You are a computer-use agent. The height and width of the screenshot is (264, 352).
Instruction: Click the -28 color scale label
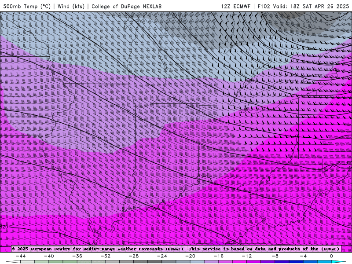[134, 256]
